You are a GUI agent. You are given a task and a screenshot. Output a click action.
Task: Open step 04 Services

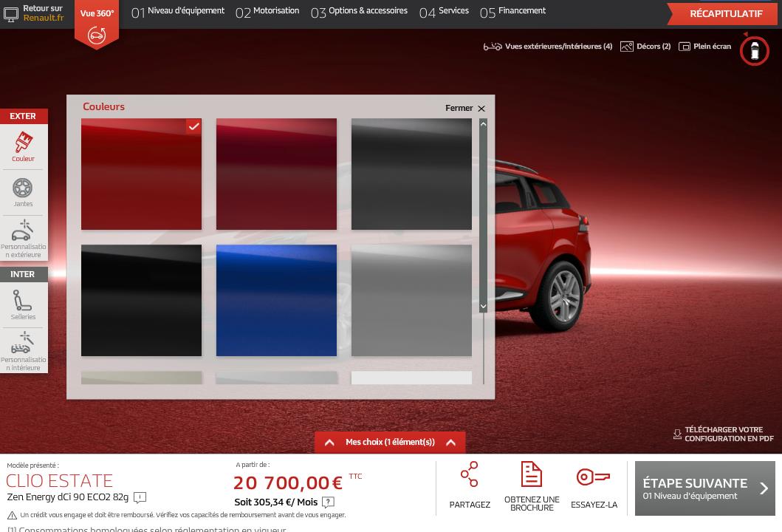444,12
